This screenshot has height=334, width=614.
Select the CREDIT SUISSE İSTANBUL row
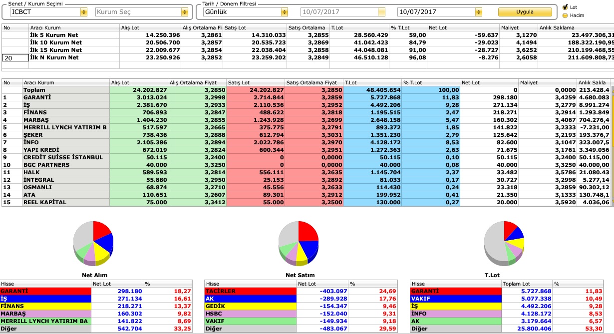(x=307, y=157)
